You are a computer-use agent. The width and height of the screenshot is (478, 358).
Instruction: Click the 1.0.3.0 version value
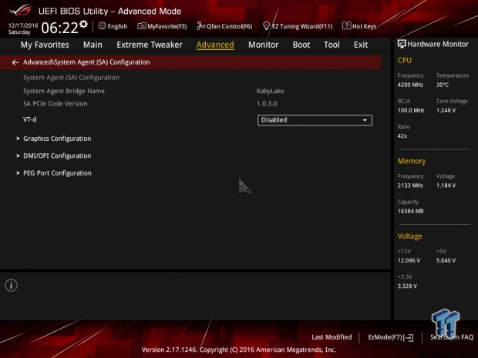(x=267, y=103)
